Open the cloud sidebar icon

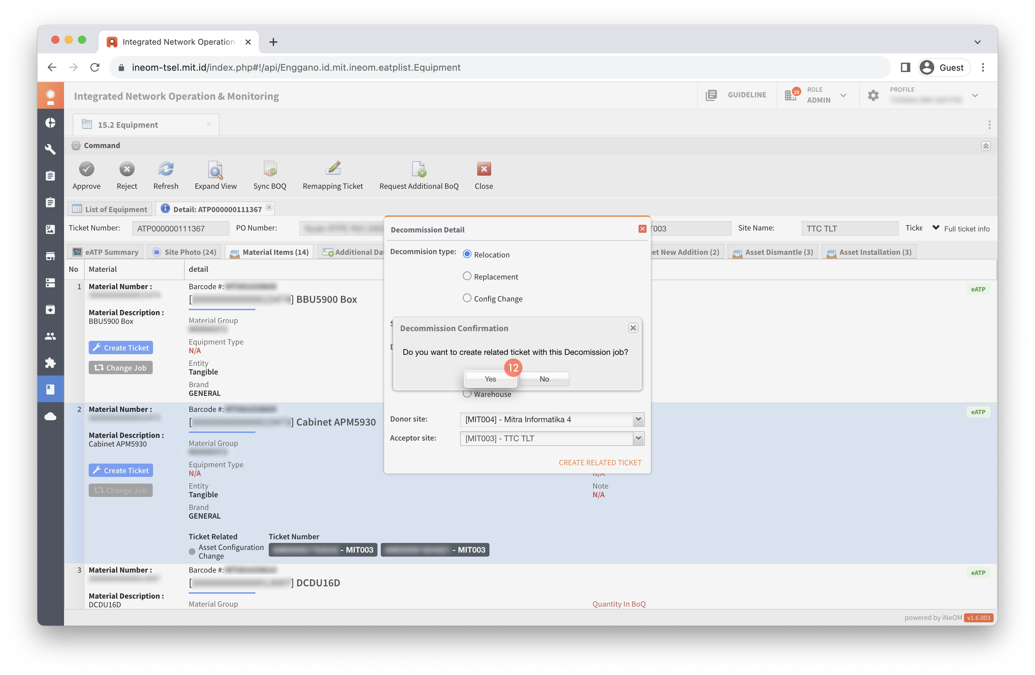[x=50, y=416]
